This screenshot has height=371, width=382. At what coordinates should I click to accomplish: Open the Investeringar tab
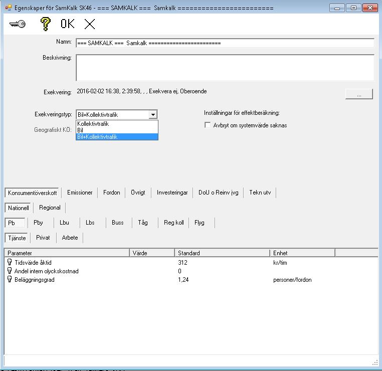(x=172, y=193)
